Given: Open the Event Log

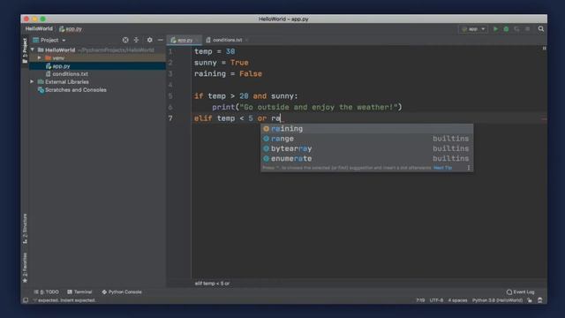Looking at the screenshot, I should click(x=520, y=292).
